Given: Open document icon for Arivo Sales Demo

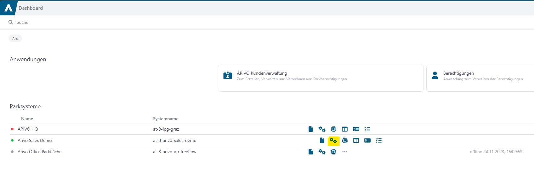Looking at the screenshot, I should click(322, 140).
